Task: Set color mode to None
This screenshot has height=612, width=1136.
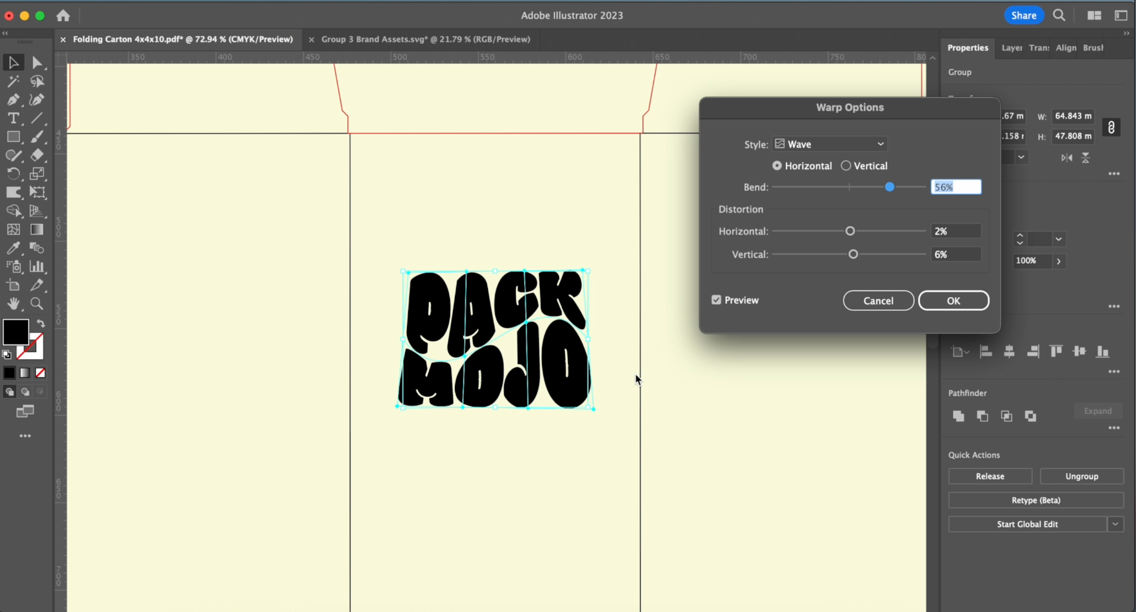Action: [x=40, y=373]
